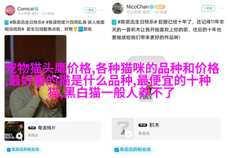This screenshot has width=229, height=158.
Task: Open 陈奕迅的粉丝说 tag under NicoChan's post
Action: 132,149
